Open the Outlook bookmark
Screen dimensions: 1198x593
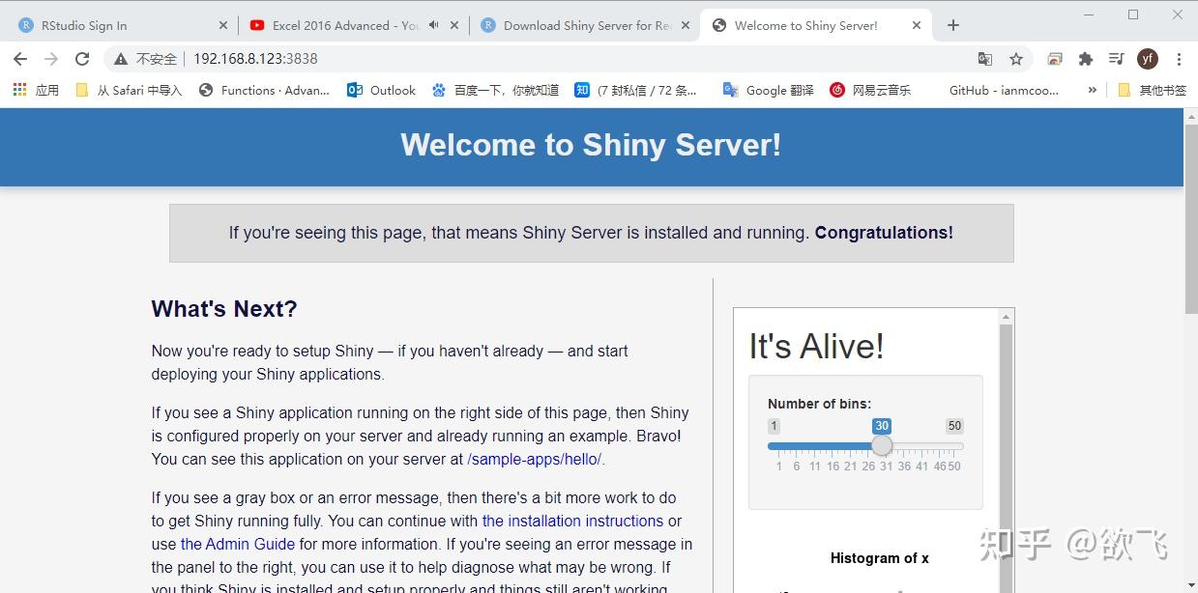(x=381, y=90)
